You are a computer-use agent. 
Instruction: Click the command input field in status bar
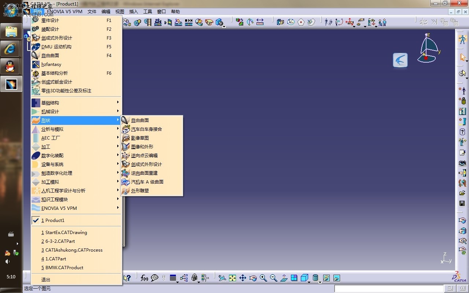coord(388,289)
